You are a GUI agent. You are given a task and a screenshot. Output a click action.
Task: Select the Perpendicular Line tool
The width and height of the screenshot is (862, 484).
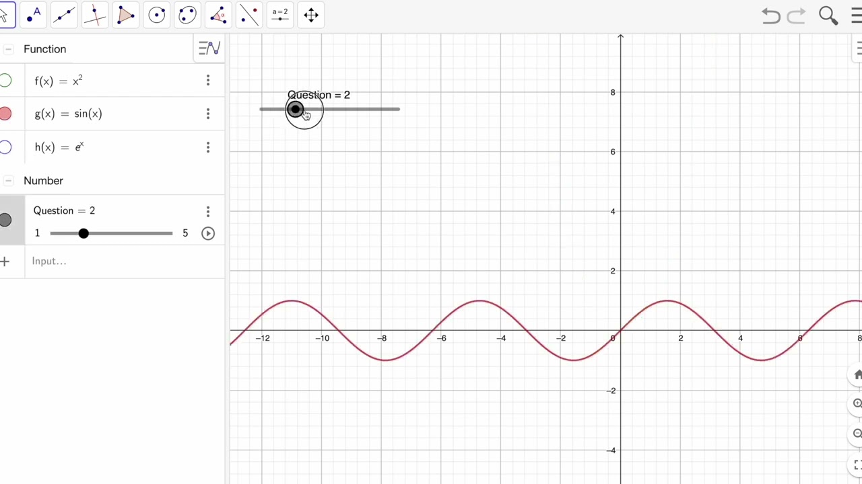pyautogui.click(x=95, y=15)
